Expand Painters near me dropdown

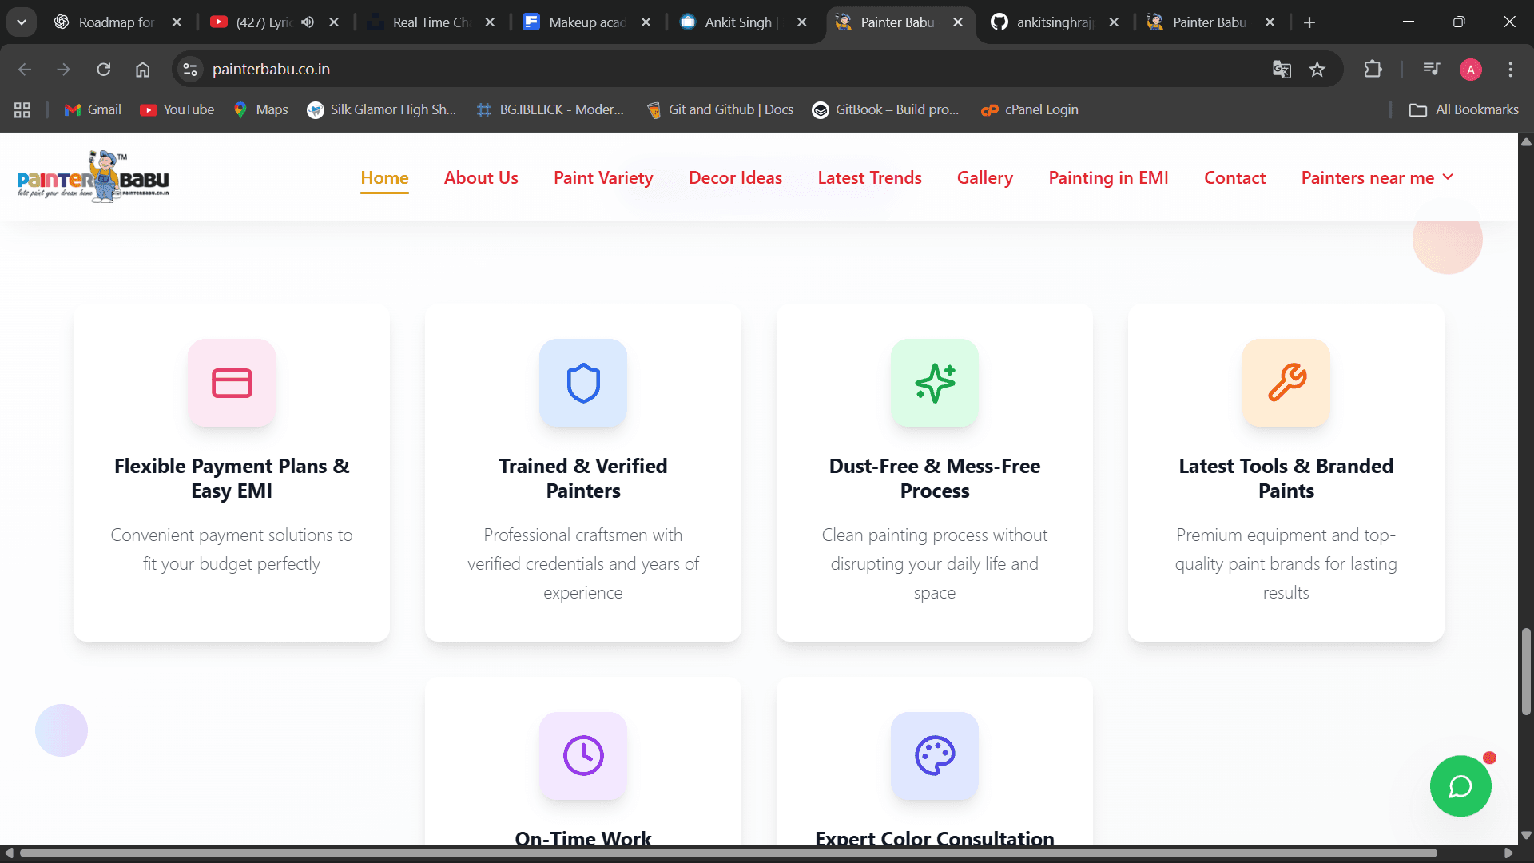(x=1377, y=177)
